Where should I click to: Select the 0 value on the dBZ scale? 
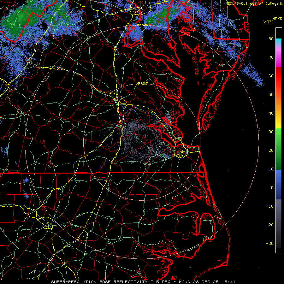click(x=272, y=188)
